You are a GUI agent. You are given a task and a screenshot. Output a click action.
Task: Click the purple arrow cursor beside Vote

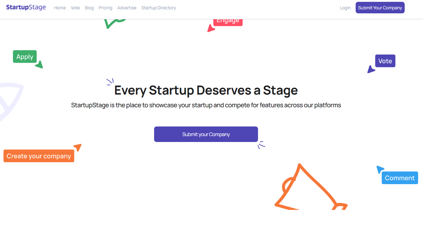(x=371, y=69)
